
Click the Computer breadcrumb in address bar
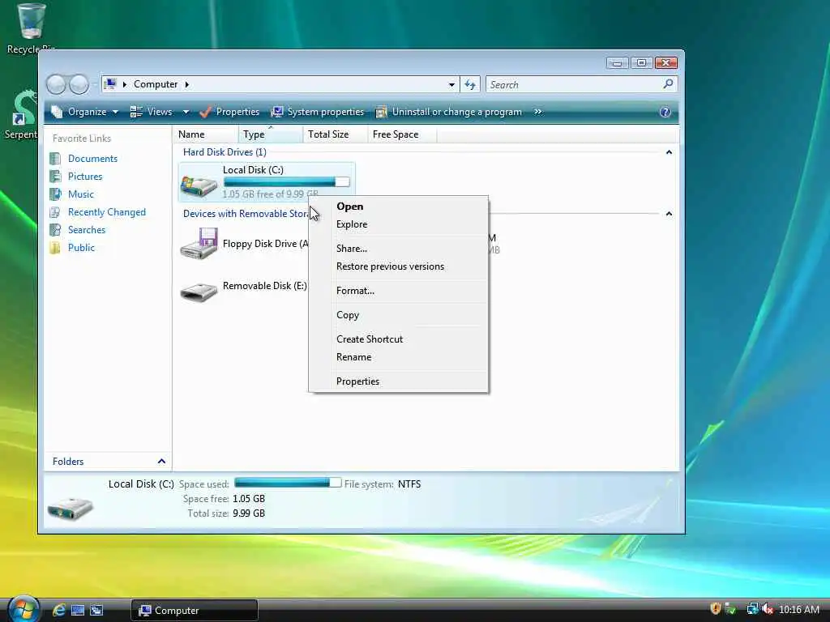pyautogui.click(x=156, y=84)
